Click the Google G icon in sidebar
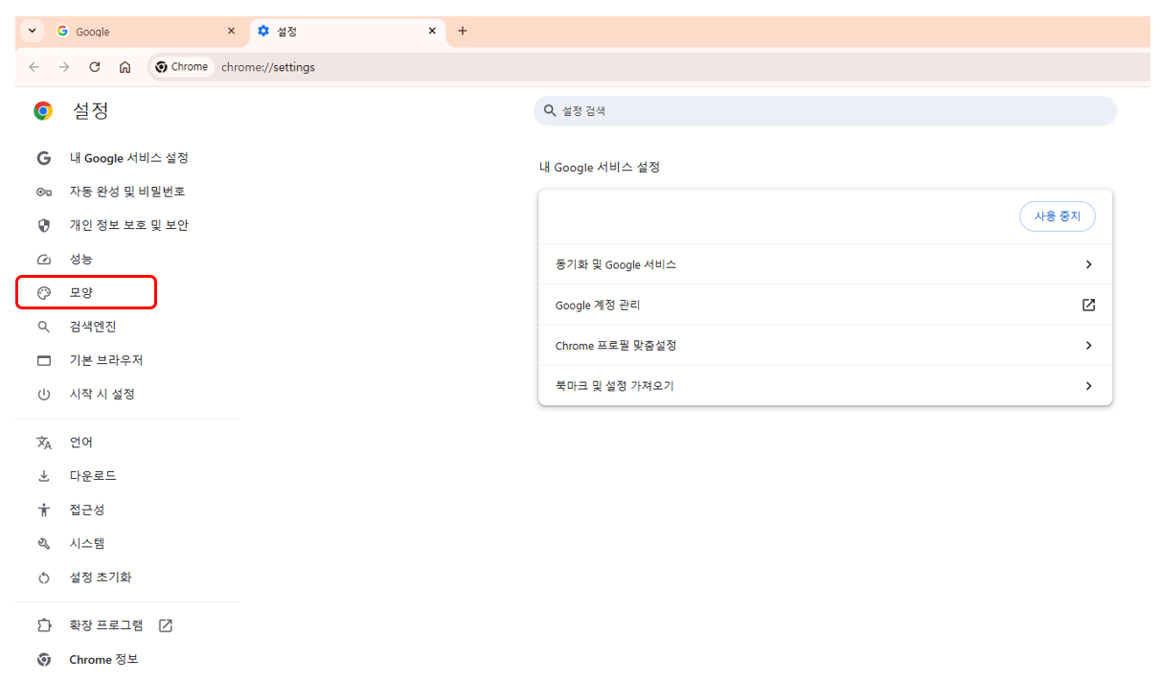1160x681 pixels. [43, 158]
